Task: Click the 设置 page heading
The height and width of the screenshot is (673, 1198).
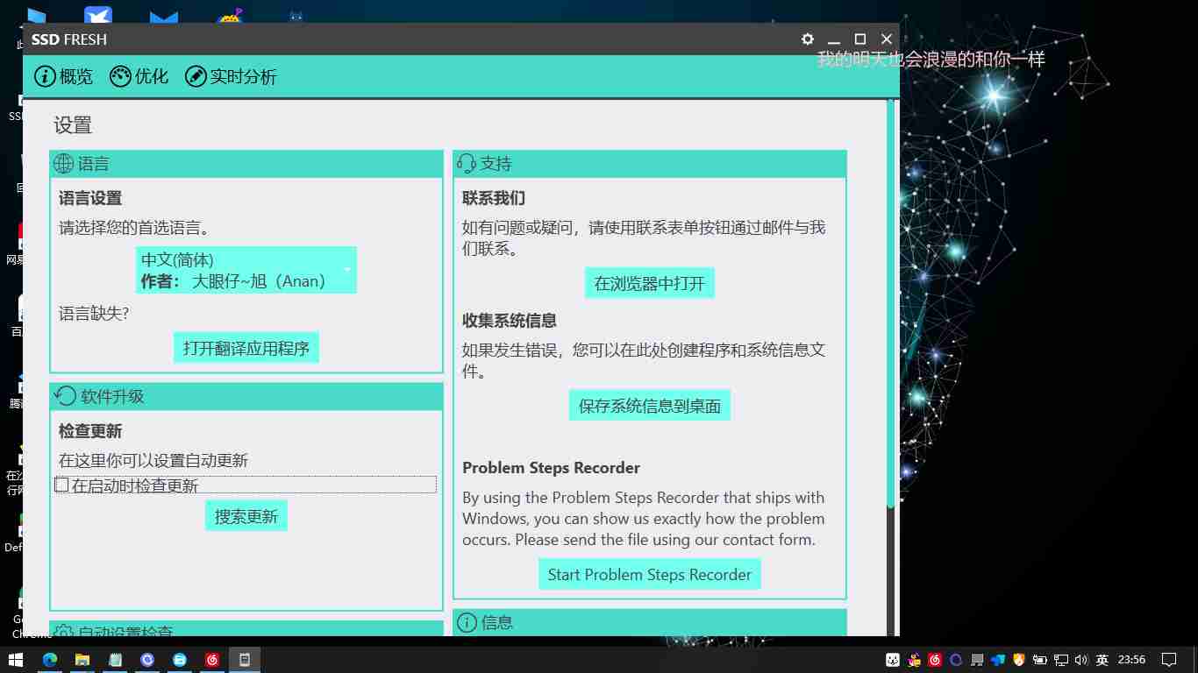Action: coord(73,125)
